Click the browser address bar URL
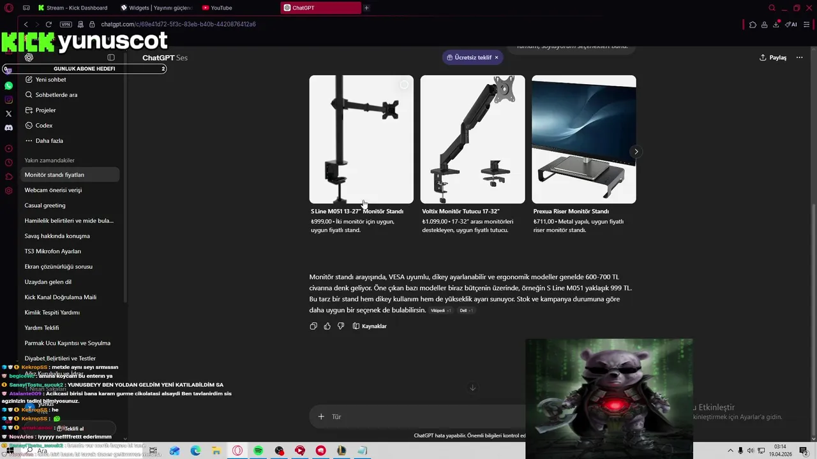 click(178, 24)
